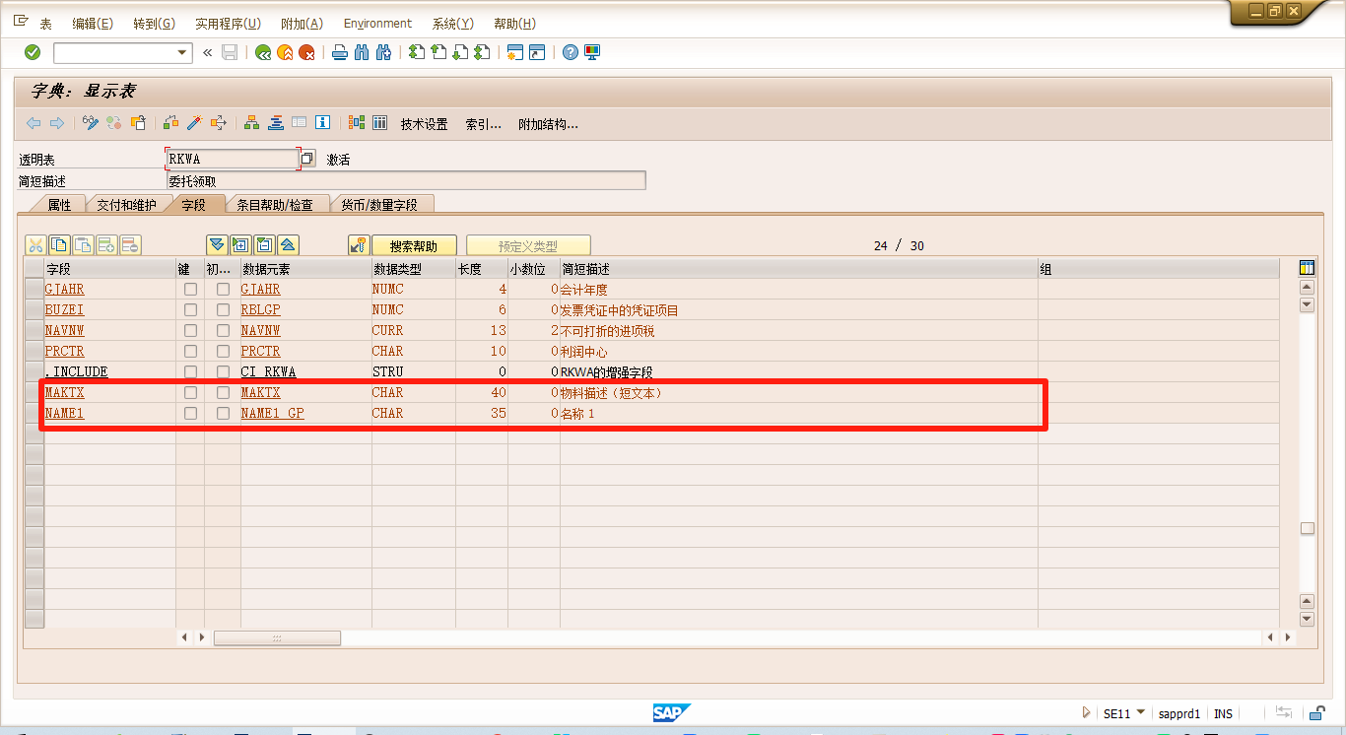The height and width of the screenshot is (735, 1346).
Task: Click the Print icon in the toolbar
Action: [339, 52]
